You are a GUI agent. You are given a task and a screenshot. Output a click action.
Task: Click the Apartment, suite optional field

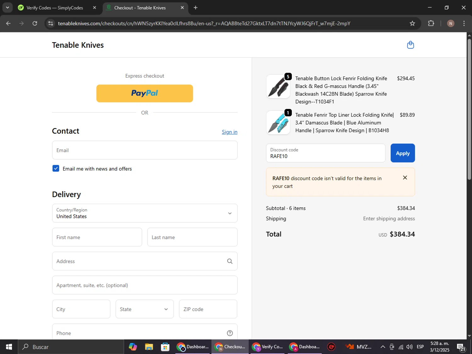145,285
